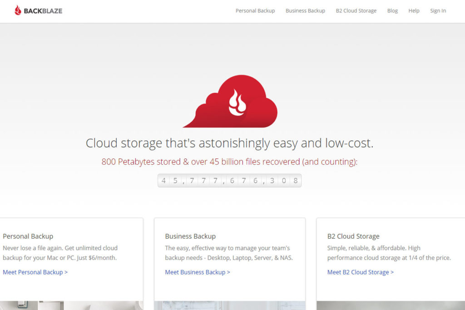Viewport: 465px width, 310px height.
Task: Click the Backblaze flame logo icon
Action: click(x=18, y=10)
